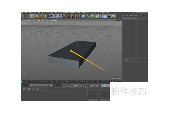This screenshot has width=169, height=113.
Task: Open the Material Manager 纹理 menu
Action: 37,89
